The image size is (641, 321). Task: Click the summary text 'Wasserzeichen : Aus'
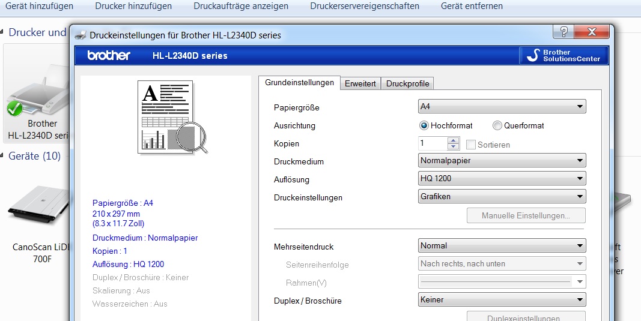point(130,304)
